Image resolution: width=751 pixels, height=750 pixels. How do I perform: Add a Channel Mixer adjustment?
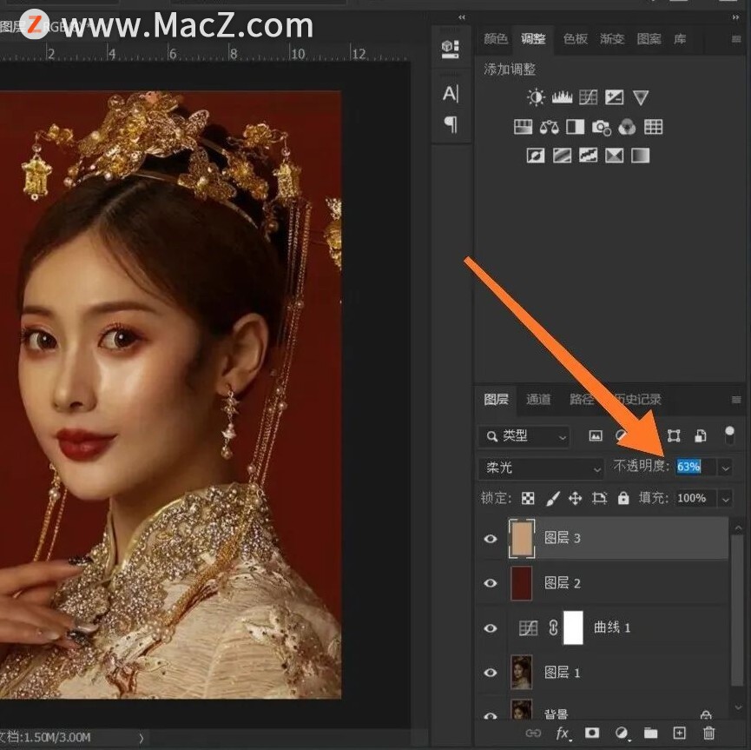click(627, 127)
